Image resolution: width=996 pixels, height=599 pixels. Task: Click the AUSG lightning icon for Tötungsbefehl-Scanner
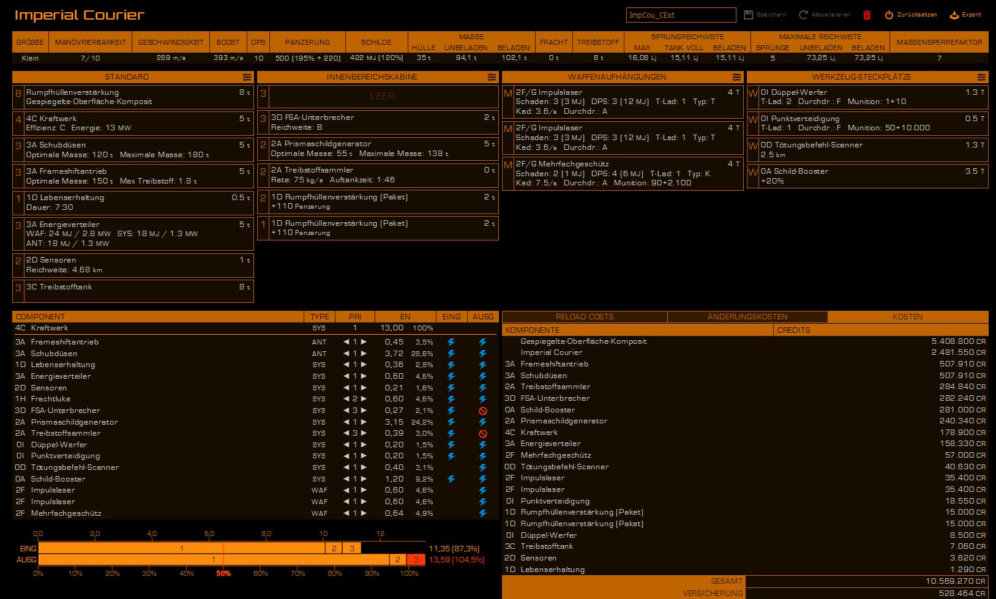click(x=483, y=467)
